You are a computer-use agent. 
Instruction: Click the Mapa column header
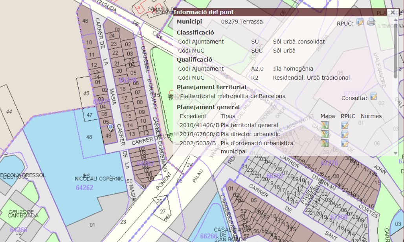point(327,116)
